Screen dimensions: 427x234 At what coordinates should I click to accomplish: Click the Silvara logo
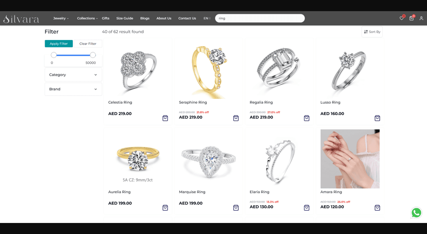click(x=21, y=19)
